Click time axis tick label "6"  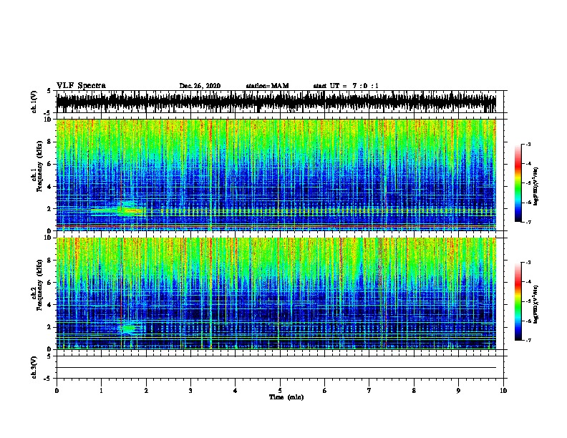(x=325, y=391)
